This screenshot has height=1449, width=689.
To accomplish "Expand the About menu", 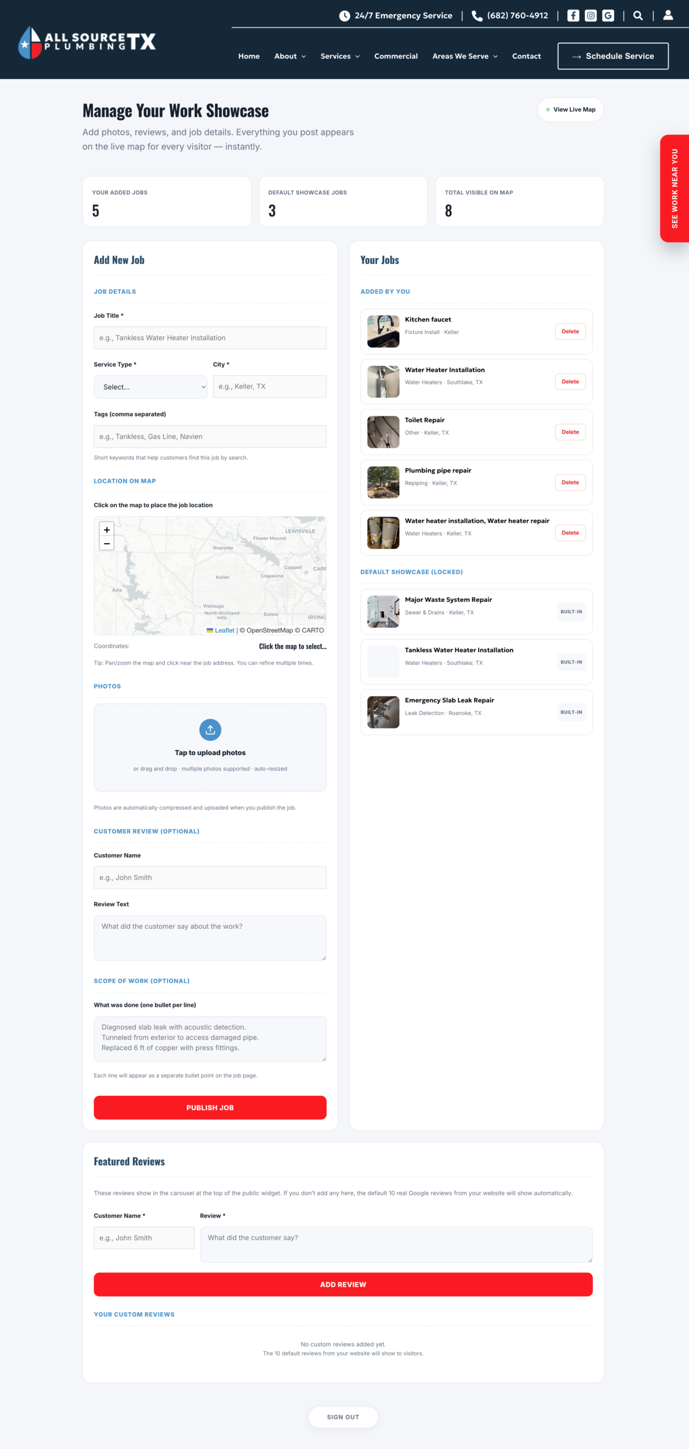I will pos(290,56).
